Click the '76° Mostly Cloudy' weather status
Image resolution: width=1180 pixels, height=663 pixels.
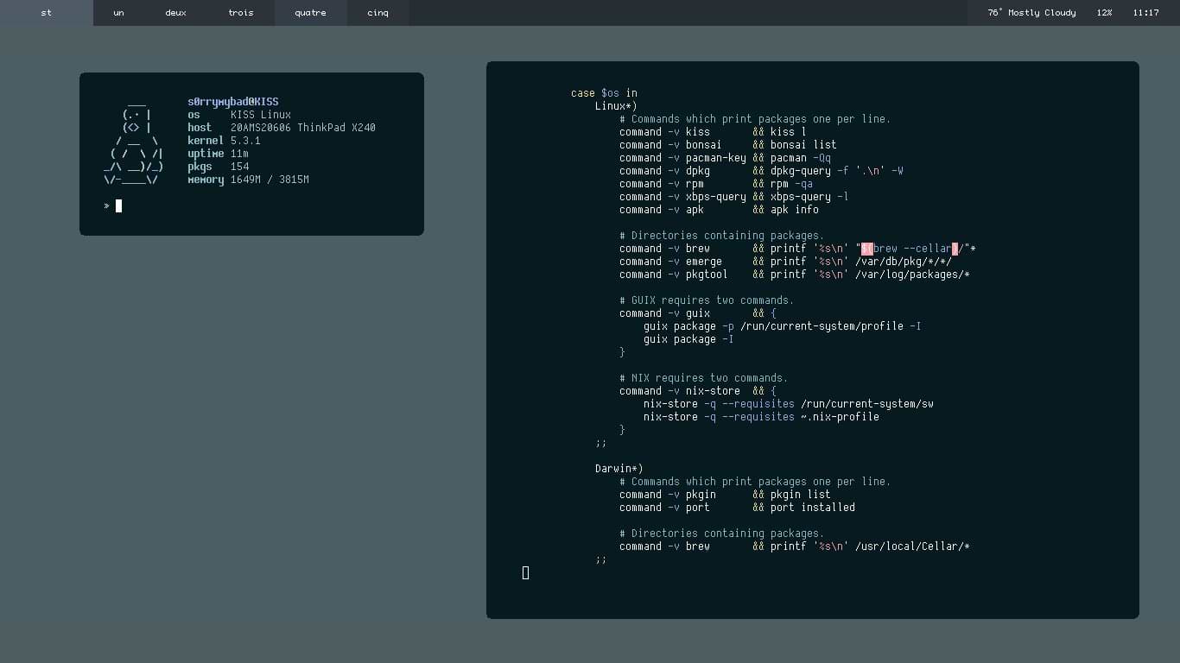(1031, 13)
